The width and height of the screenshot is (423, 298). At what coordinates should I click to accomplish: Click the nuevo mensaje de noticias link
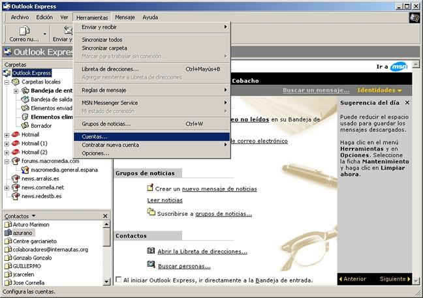coord(219,189)
